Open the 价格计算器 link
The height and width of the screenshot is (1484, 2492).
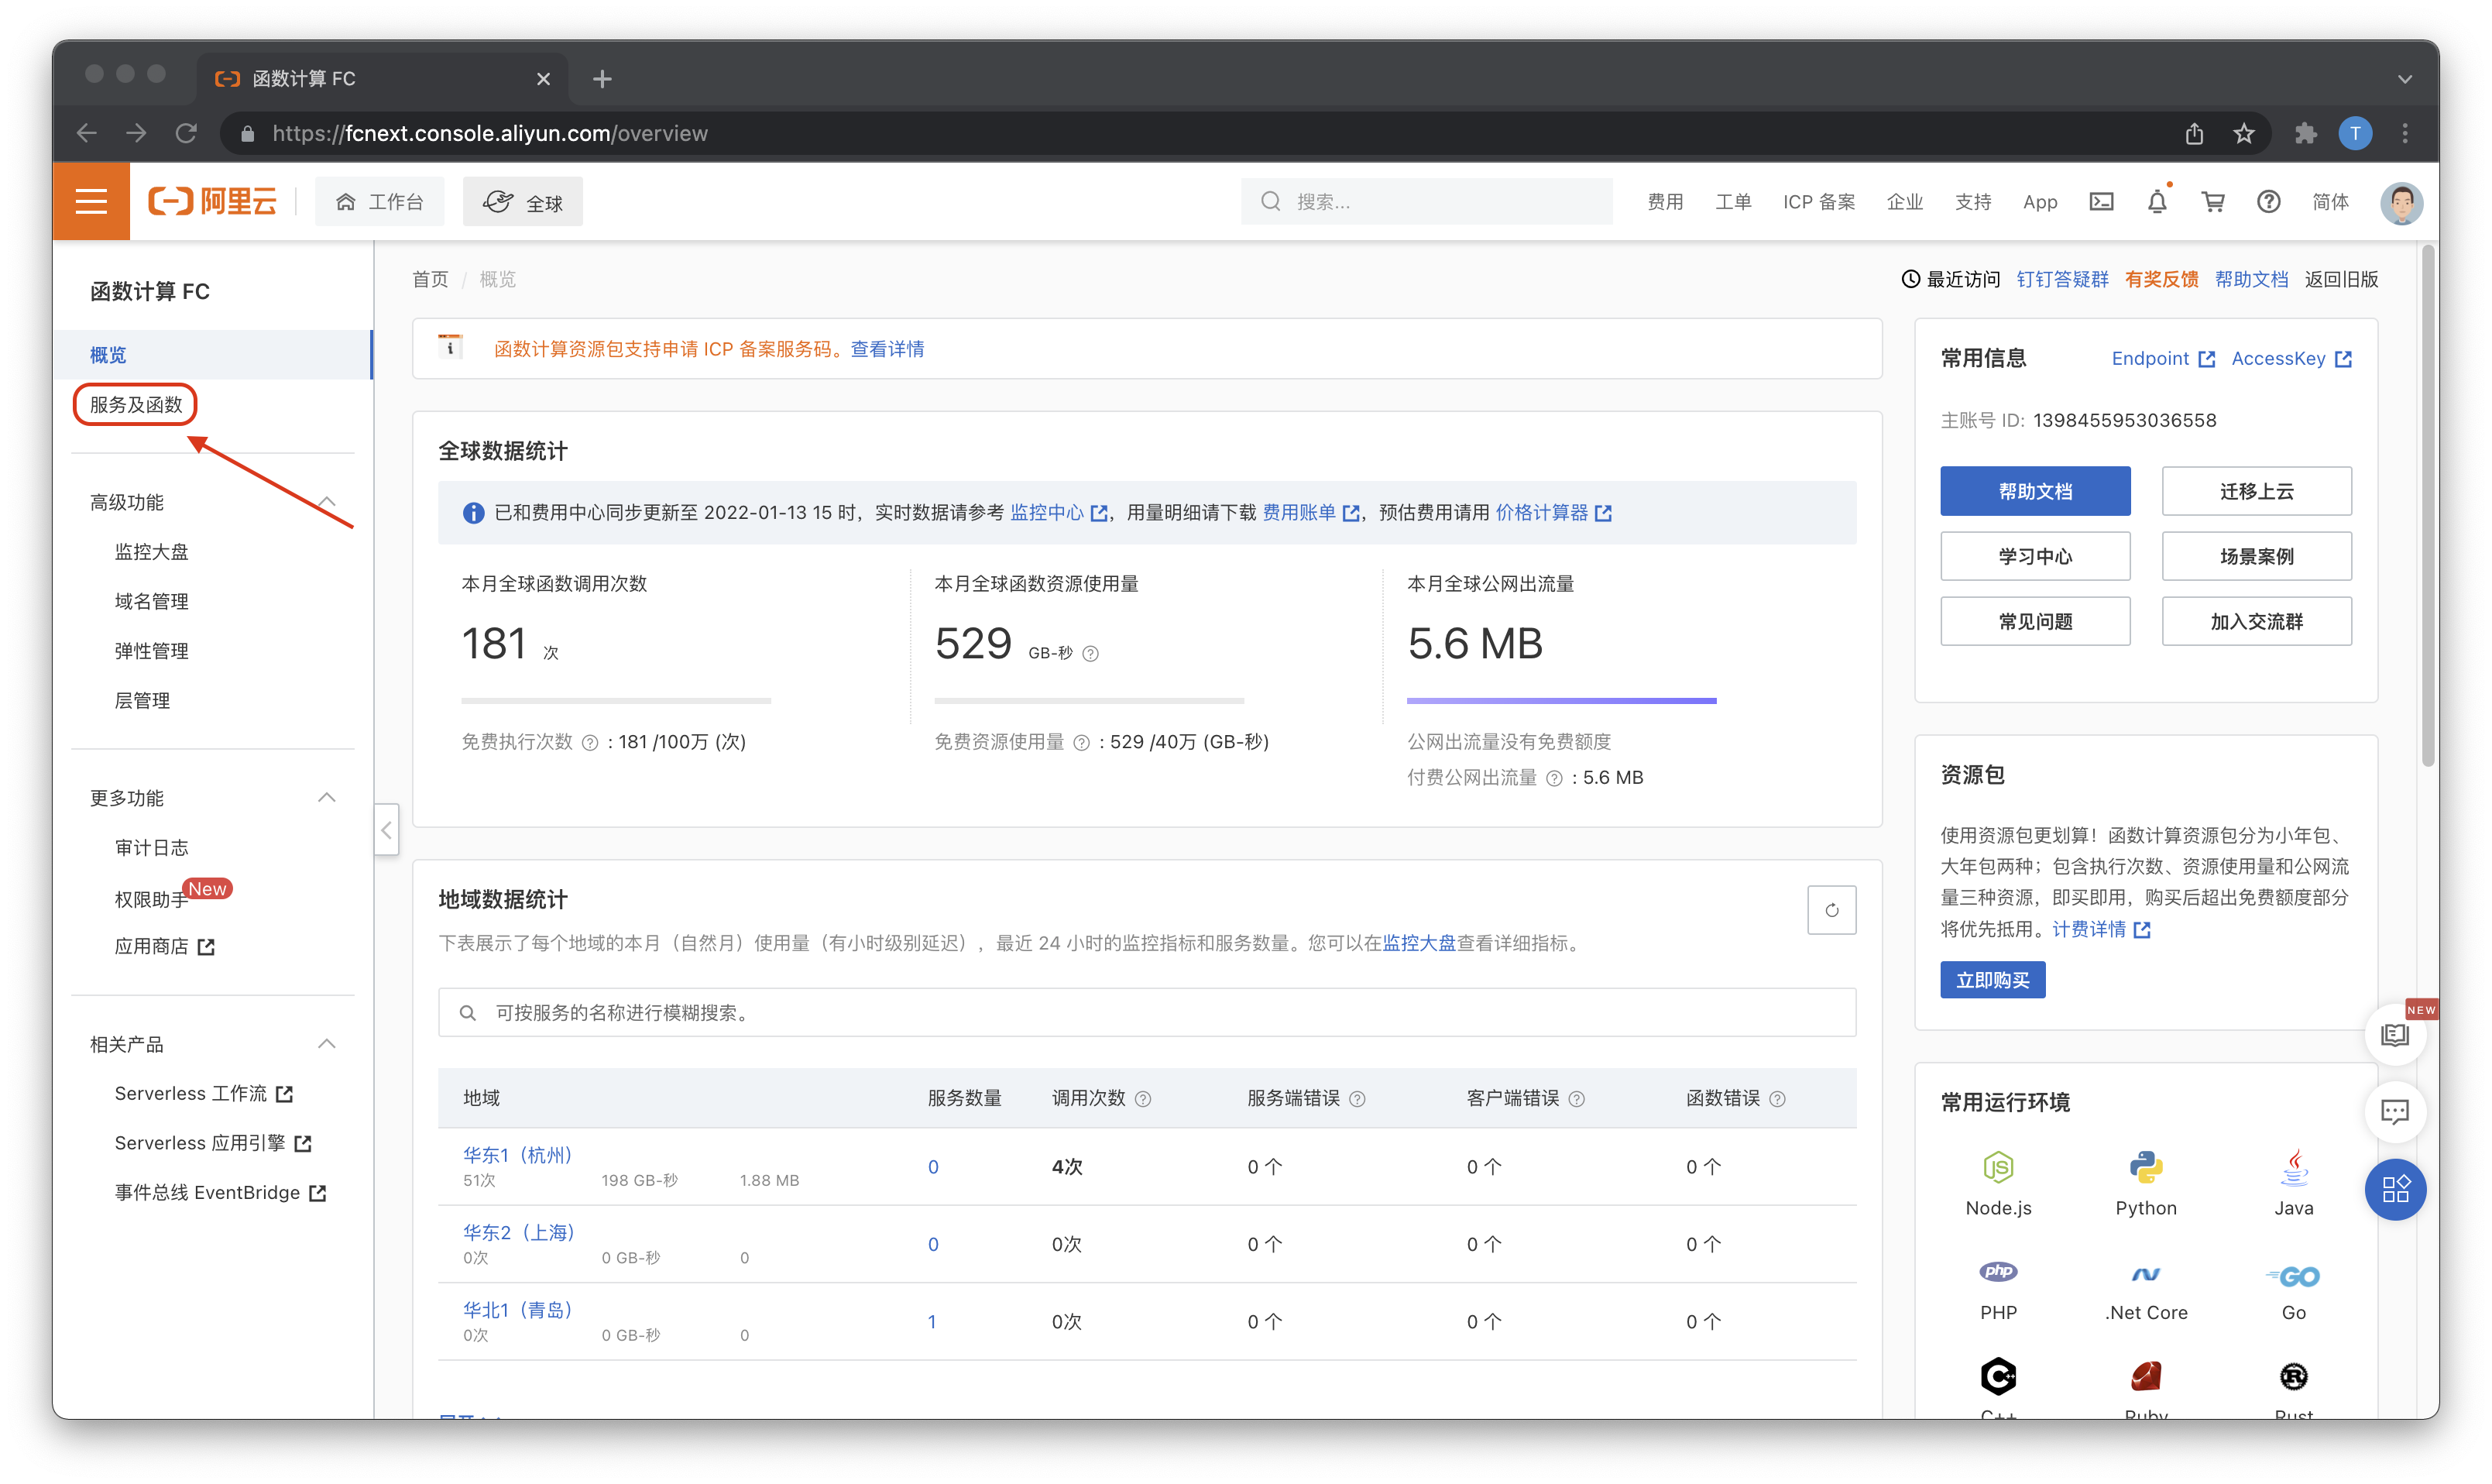tap(1553, 513)
